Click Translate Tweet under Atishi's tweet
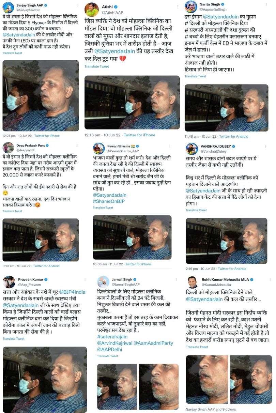 tap(96, 66)
